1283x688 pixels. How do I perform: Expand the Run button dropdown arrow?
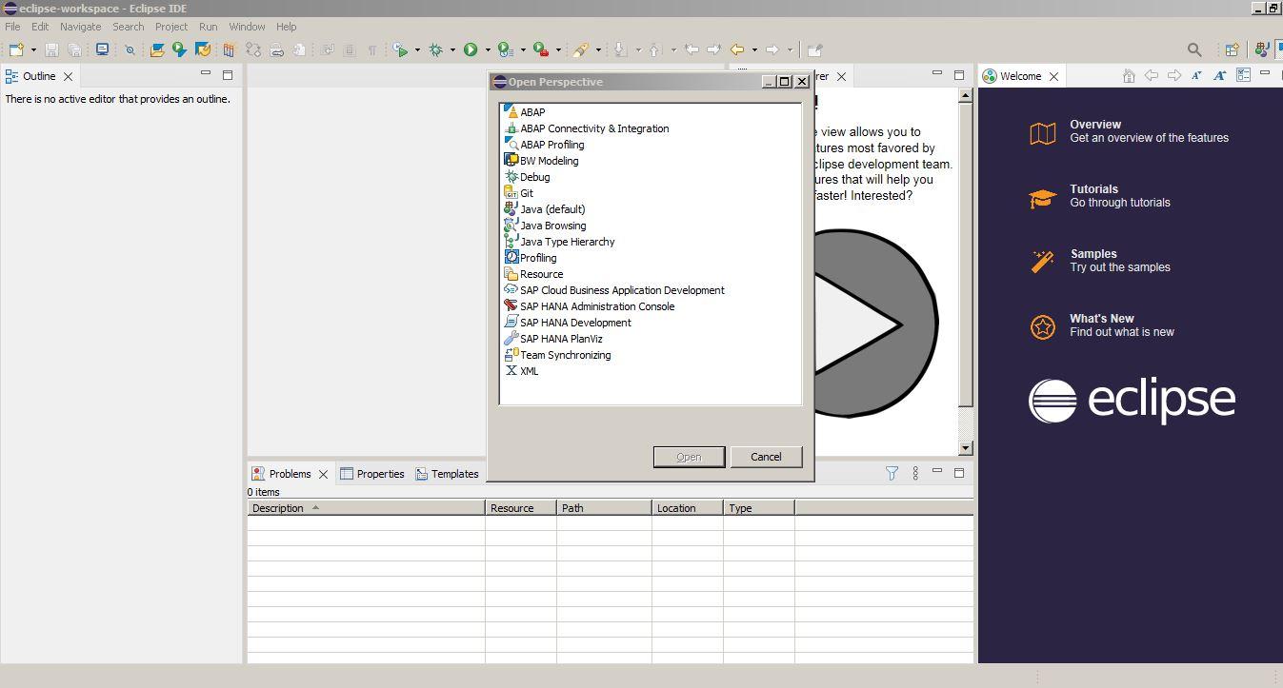[489, 49]
